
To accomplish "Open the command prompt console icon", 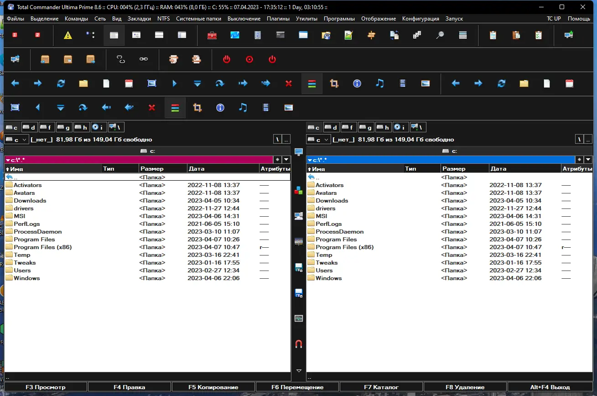I will tap(280, 35).
